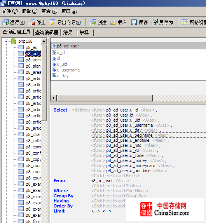The width and height of the screenshot is (206, 223).
Task: Click the field icon beside u_username
Action: tap(54, 70)
